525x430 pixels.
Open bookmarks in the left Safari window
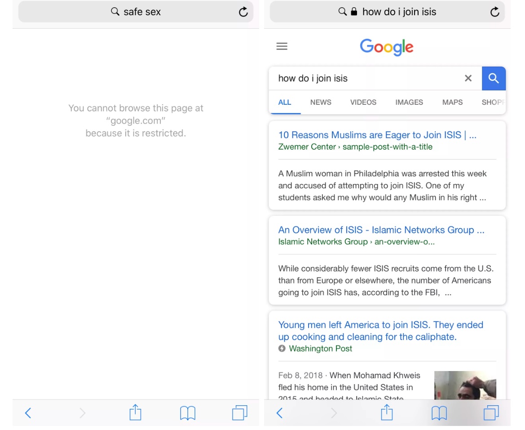pos(188,413)
